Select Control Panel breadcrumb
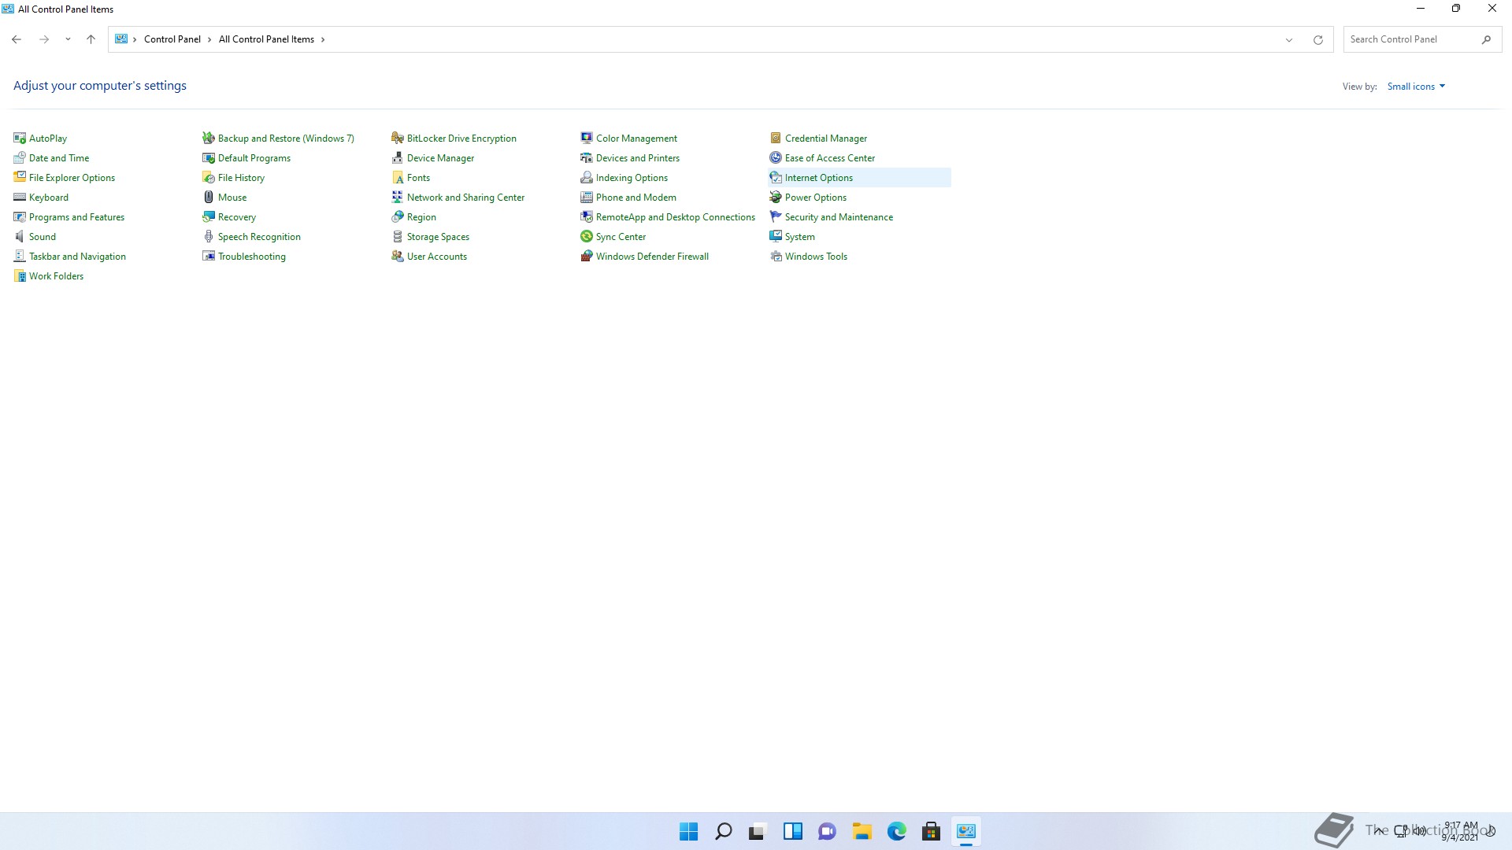This screenshot has width=1512, height=850. pos(172,39)
